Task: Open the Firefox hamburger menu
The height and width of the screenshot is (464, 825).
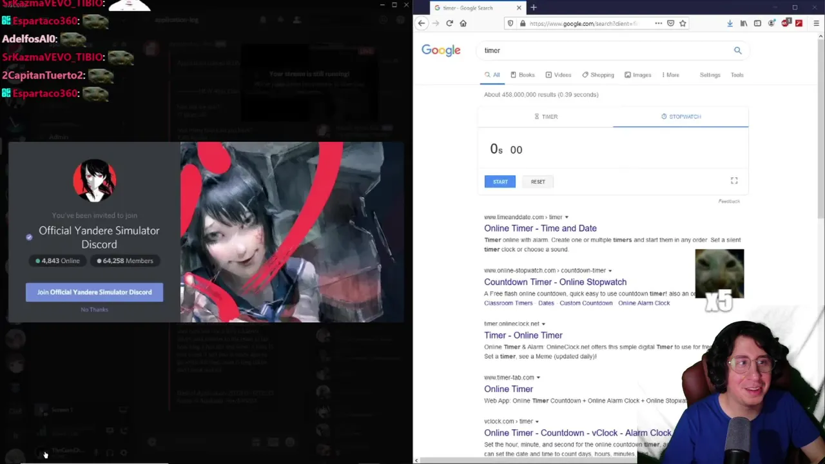Action: 816,23
